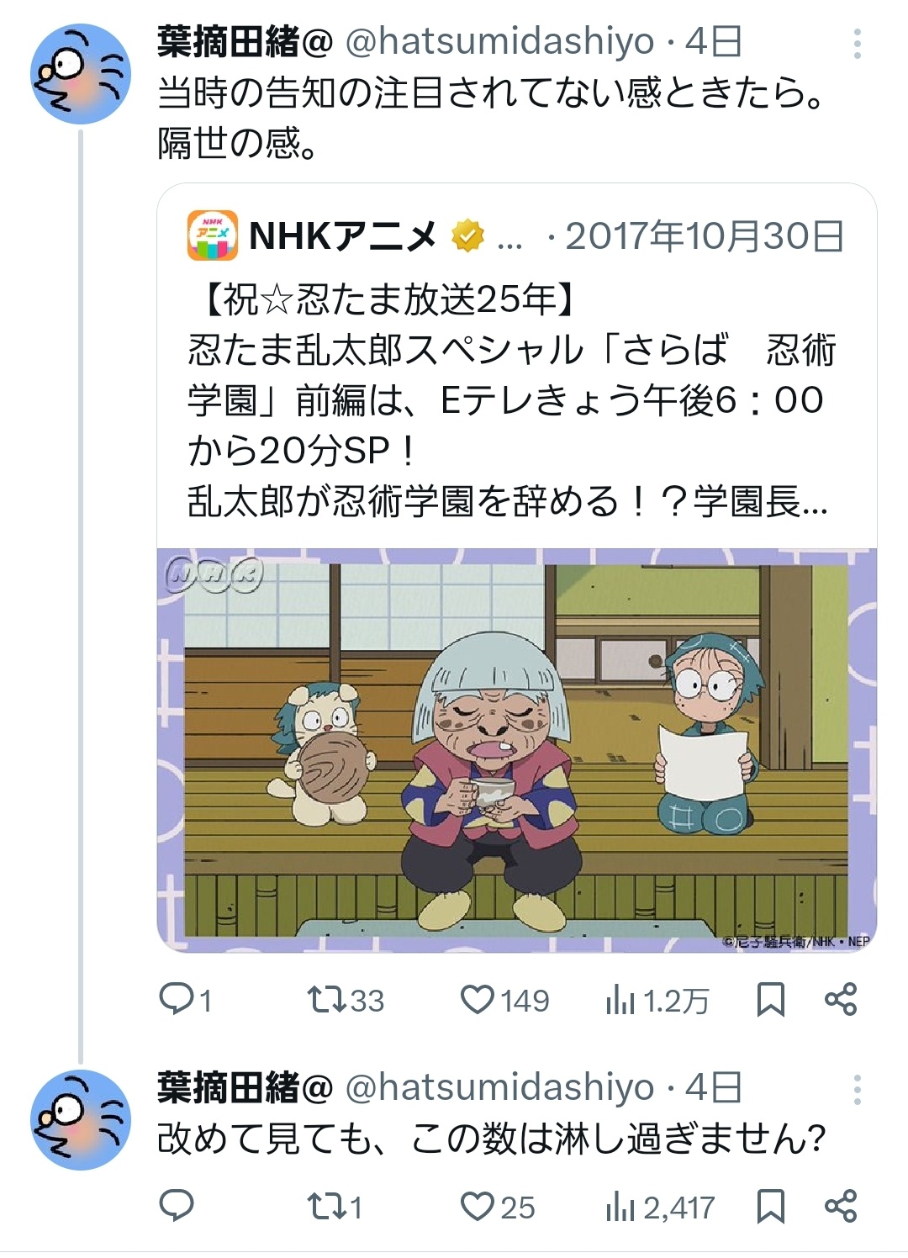Reply to the second tweet at the bottom
This screenshot has height=1258, width=908.
(x=177, y=1206)
